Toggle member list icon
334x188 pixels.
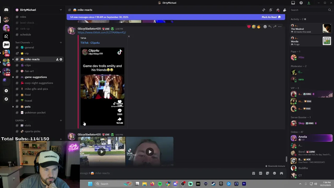pyautogui.click(x=284, y=10)
